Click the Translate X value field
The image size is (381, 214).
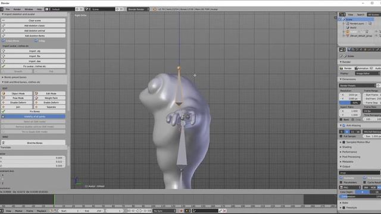click(32, 158)
